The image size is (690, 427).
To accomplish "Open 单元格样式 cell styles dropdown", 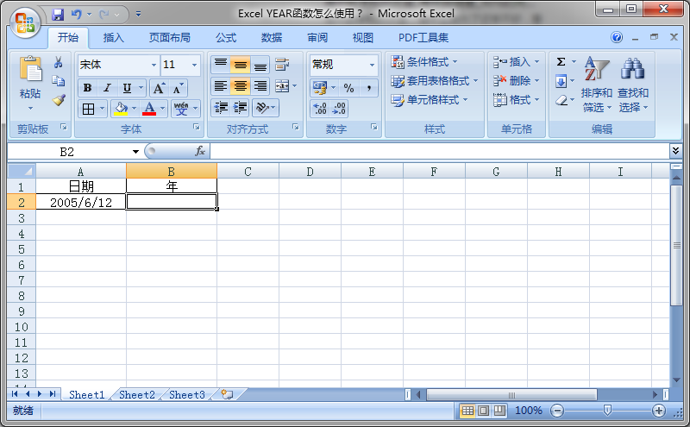I will pyautogui.click(x=429, y=100).
